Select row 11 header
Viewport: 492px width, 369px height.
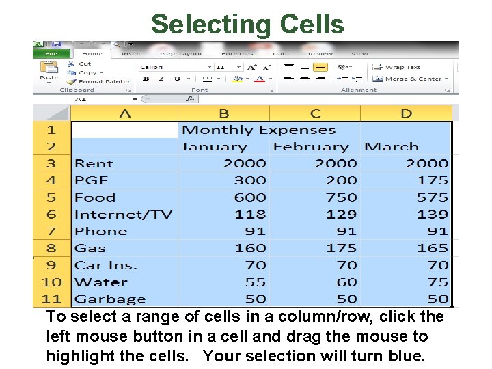(51, 299)
